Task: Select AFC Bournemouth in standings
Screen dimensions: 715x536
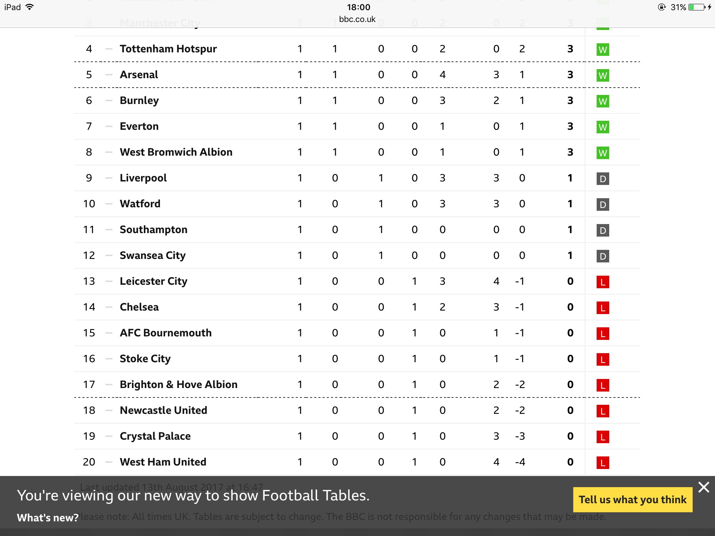Action: tap(165, 333)
